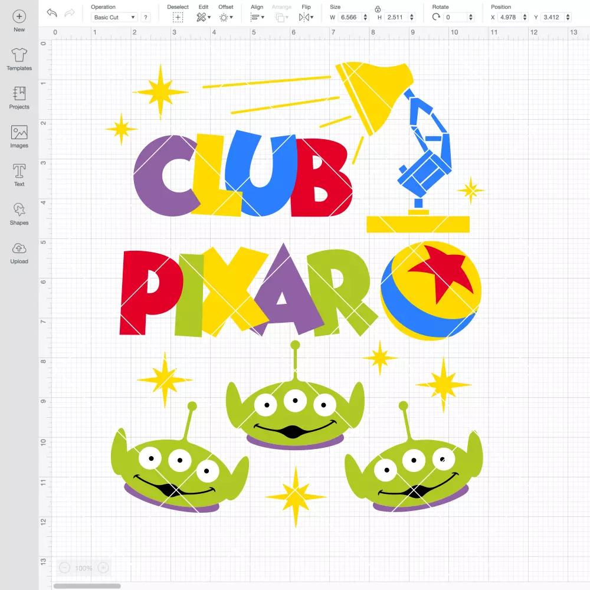This screenshot has width=590, height=590.
Task: Click the Position Y field
Action: [x=553, y=17]
